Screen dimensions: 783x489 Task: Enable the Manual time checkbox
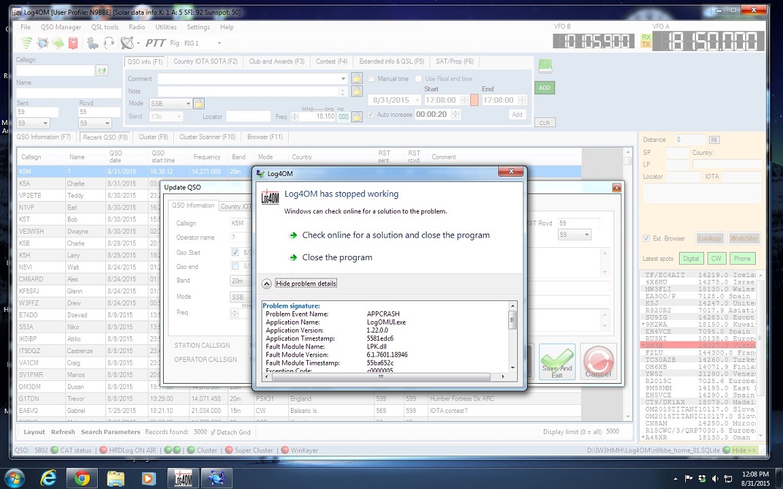[x=371, y=78]
